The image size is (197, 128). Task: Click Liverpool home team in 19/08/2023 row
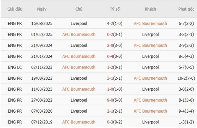pos(79,78)
